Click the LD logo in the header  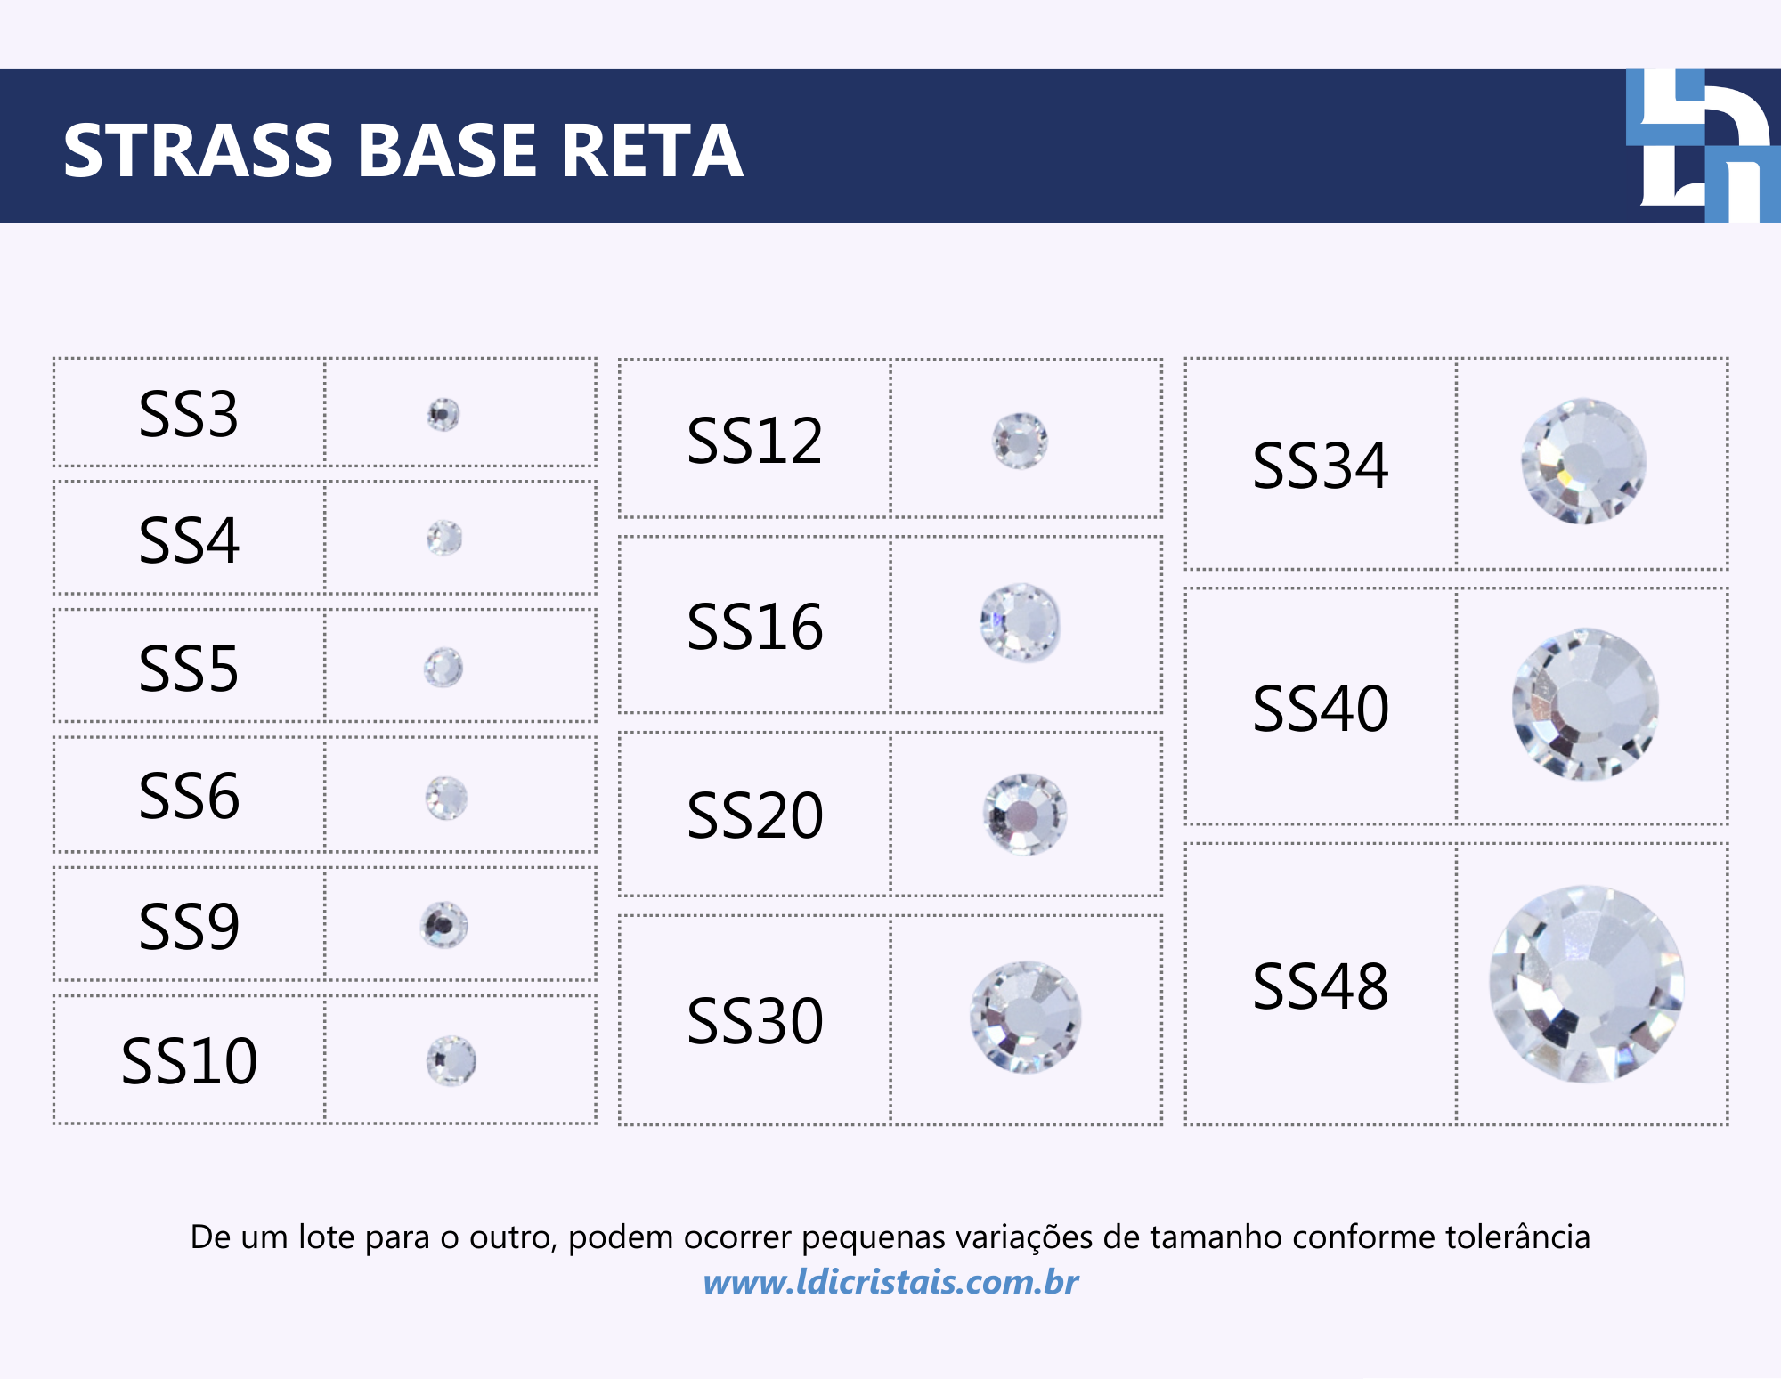[1701, 146]
